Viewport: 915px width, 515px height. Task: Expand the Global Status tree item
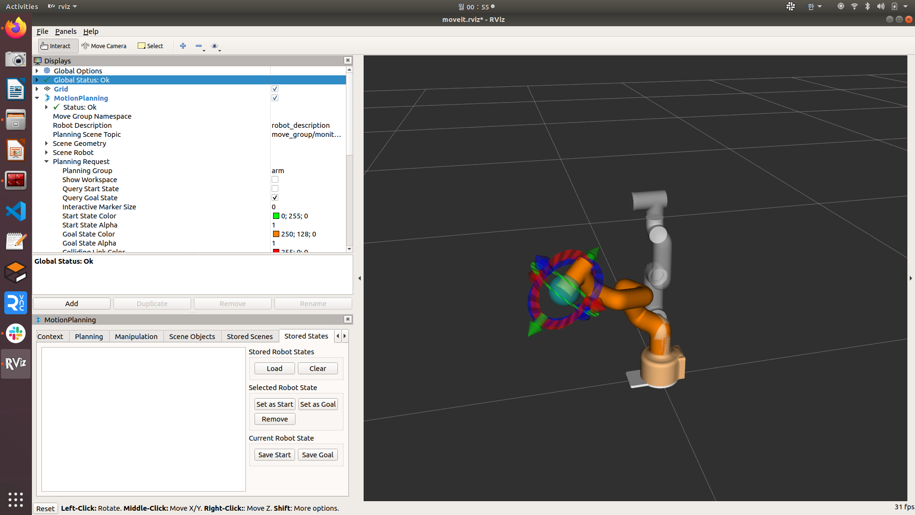tap(37, 80)
